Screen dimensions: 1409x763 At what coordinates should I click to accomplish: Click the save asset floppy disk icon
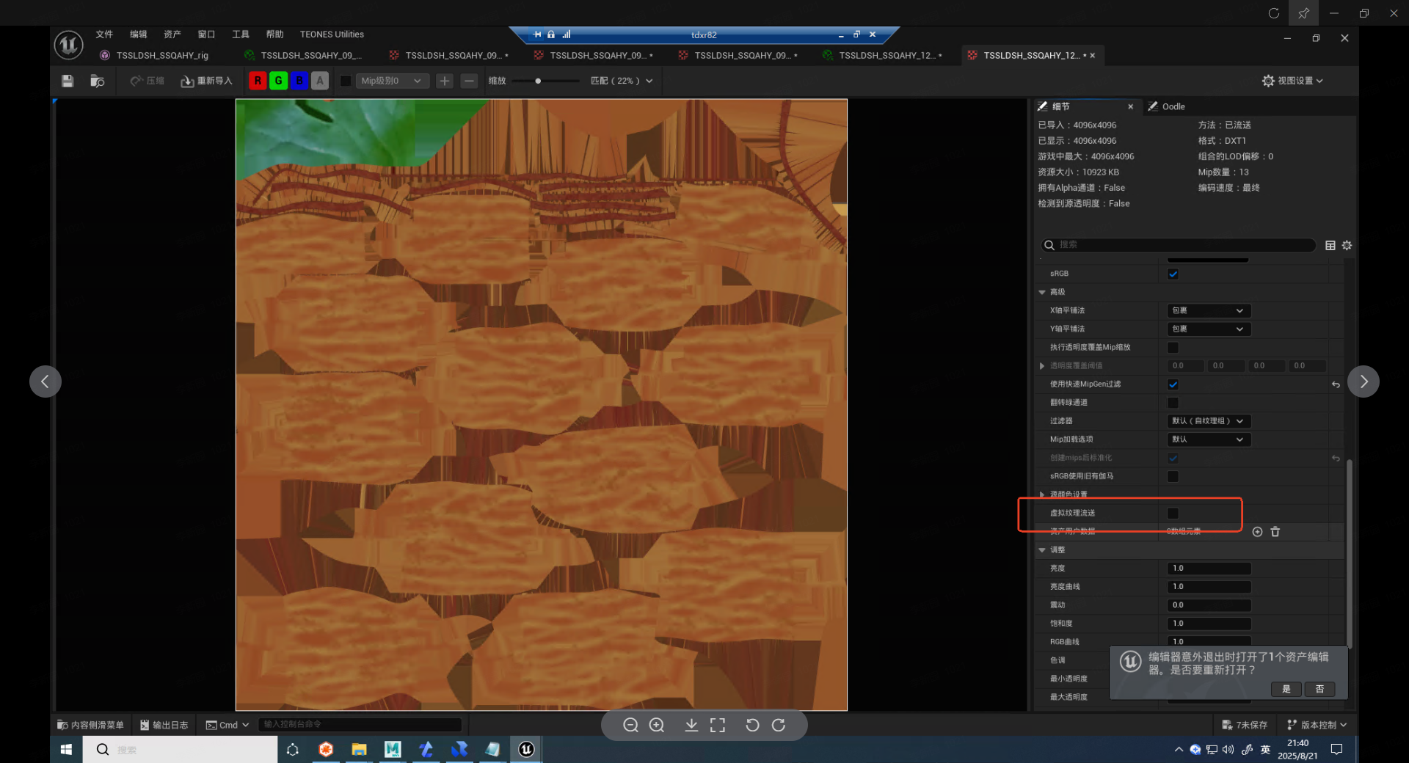(68, 81)
